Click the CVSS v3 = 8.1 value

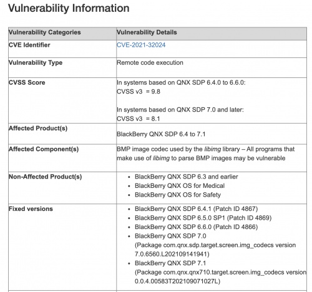[139, 119]
